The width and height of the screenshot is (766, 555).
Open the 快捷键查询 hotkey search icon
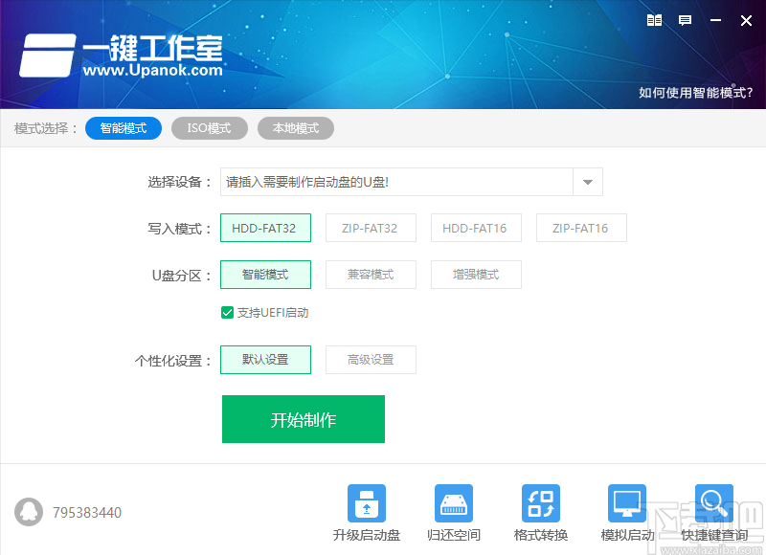tap(714, 503)
